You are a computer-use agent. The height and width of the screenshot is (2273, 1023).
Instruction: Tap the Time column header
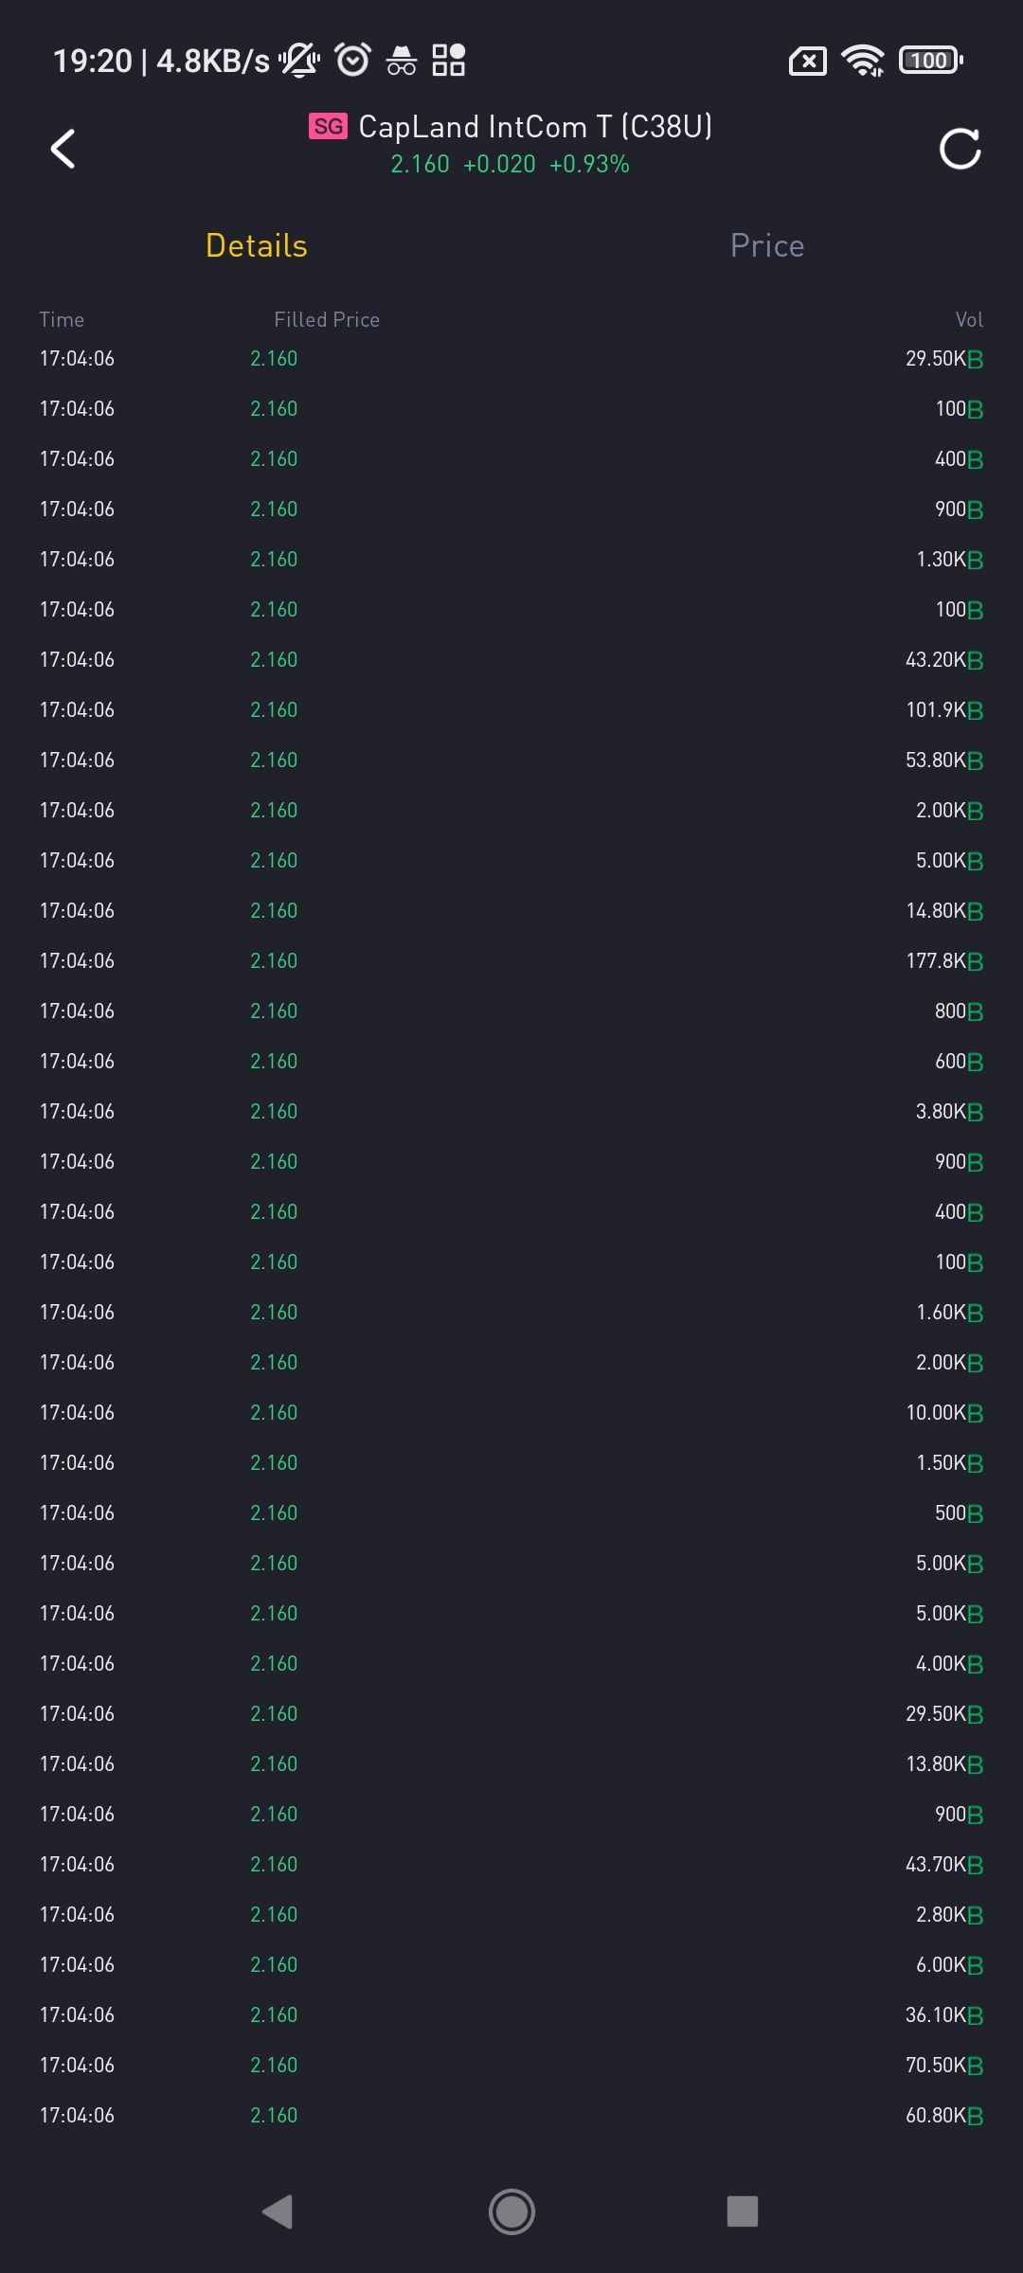62,320
